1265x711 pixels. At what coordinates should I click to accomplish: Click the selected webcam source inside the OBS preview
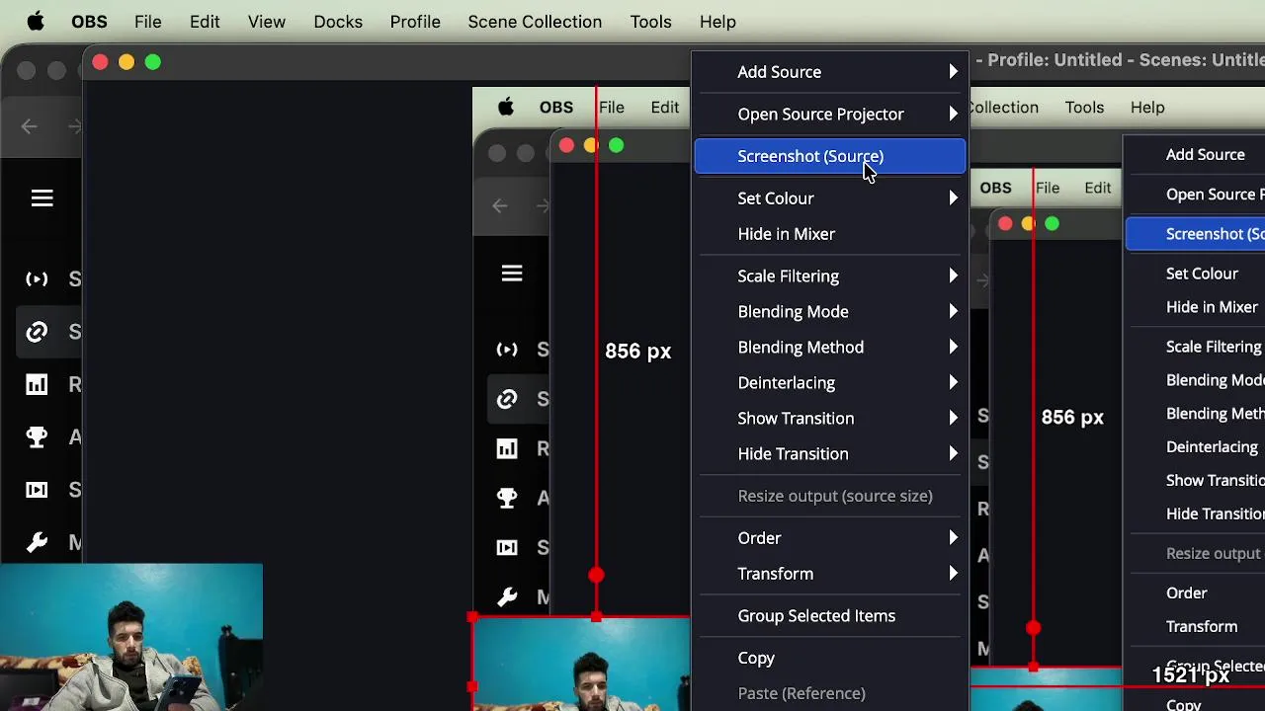pyautogui.click(x=582, y=664)
